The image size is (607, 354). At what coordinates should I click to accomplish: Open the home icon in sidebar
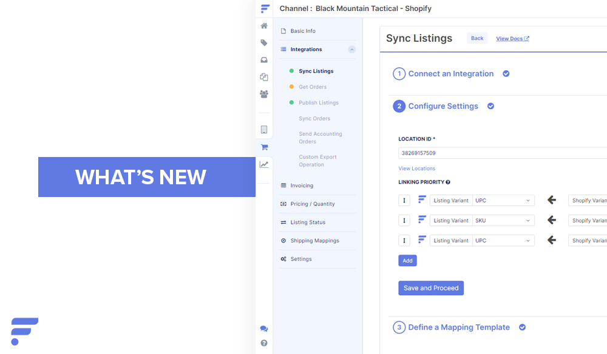264,26
